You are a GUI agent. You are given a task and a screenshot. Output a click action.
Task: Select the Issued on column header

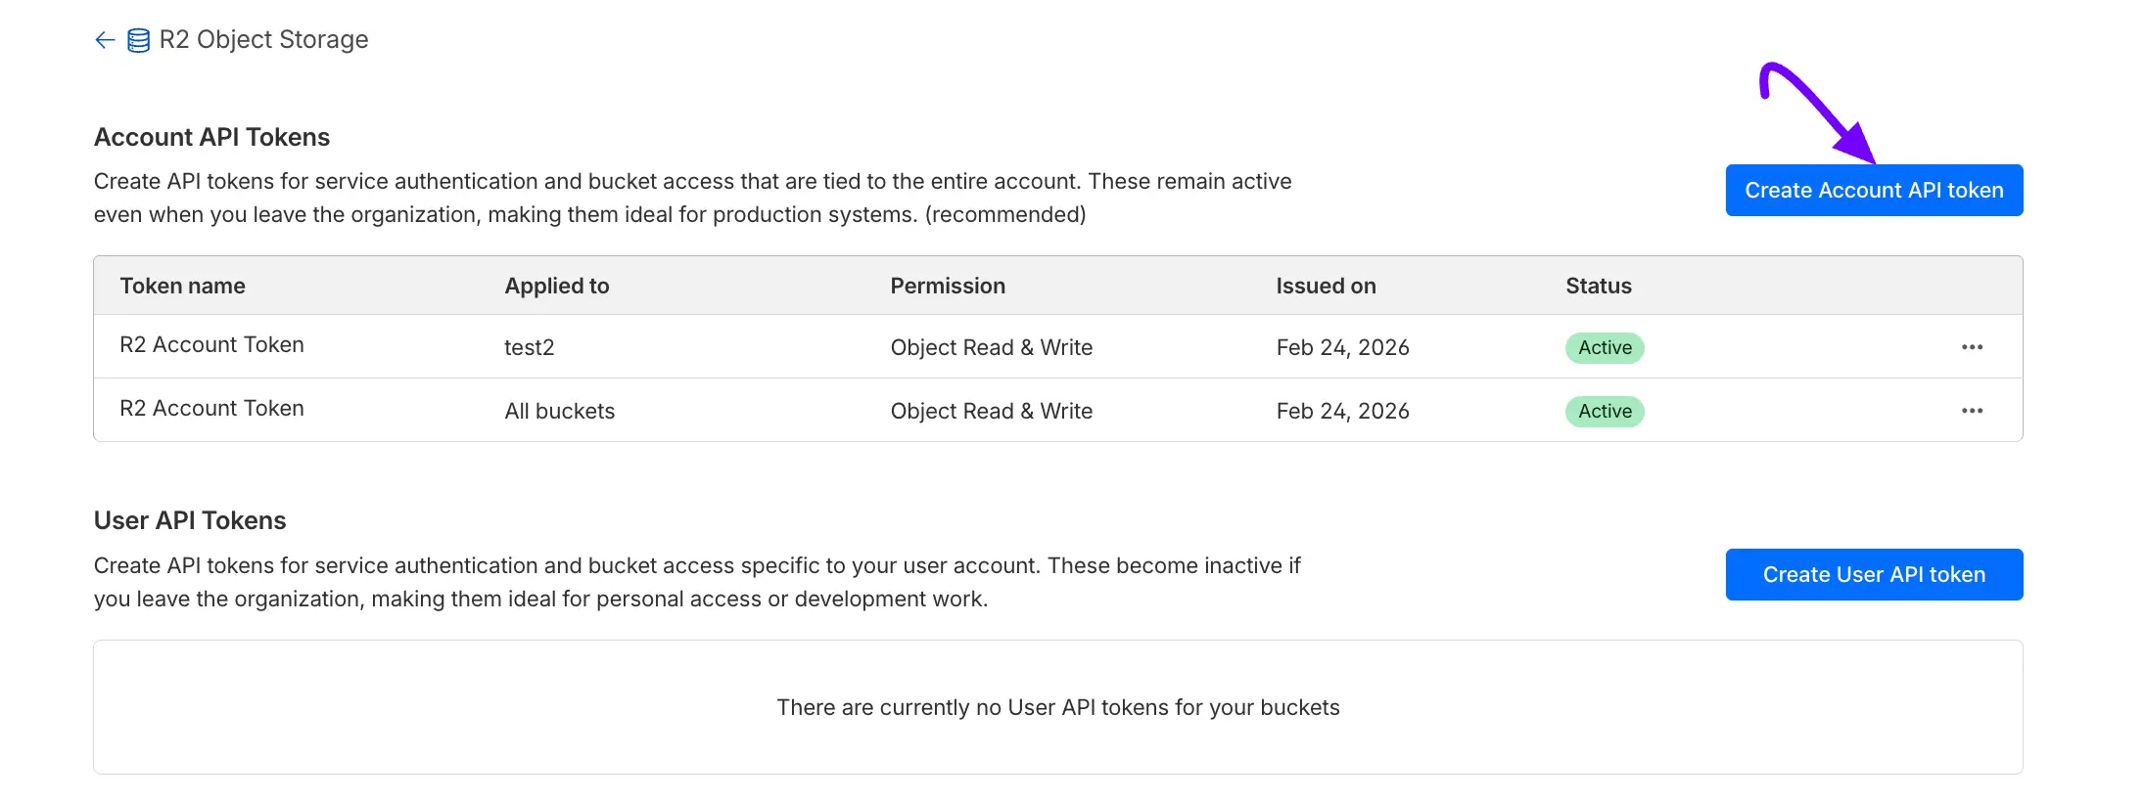point(1326,286)
